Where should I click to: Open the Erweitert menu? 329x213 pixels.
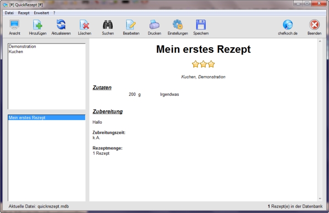coord(41,13)
